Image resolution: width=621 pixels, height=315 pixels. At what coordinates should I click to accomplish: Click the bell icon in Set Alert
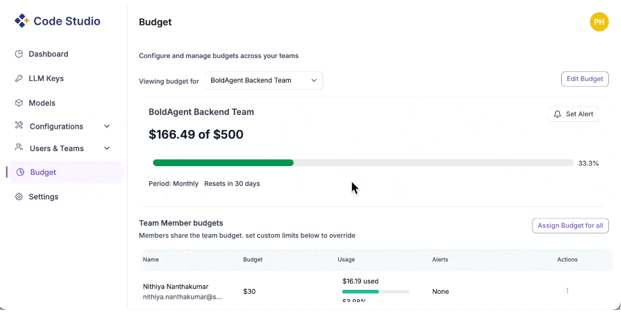(557, 114)
